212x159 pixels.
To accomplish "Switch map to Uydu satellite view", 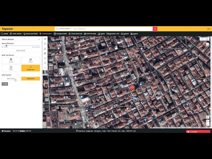I will (207, 39).
